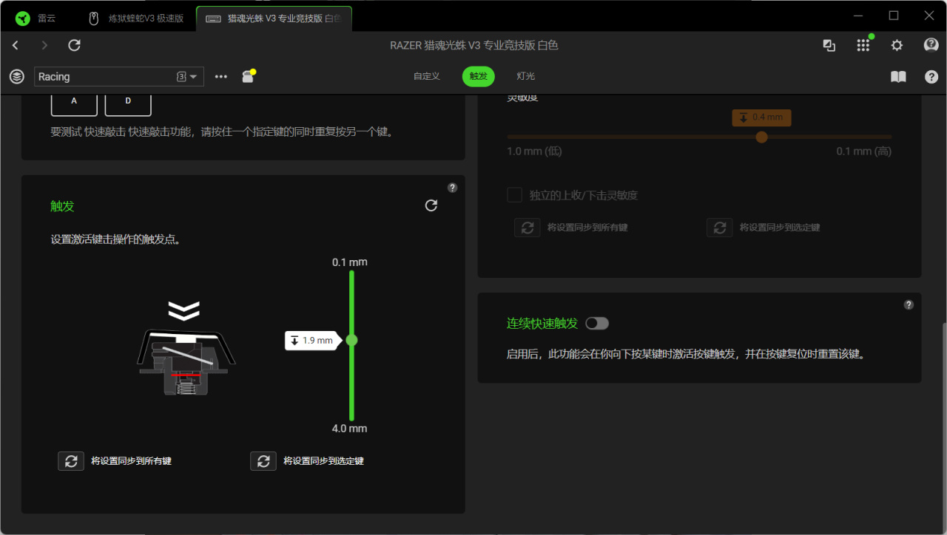Open the modules grid icon
The image size is (947, 535).
(863, 46)
